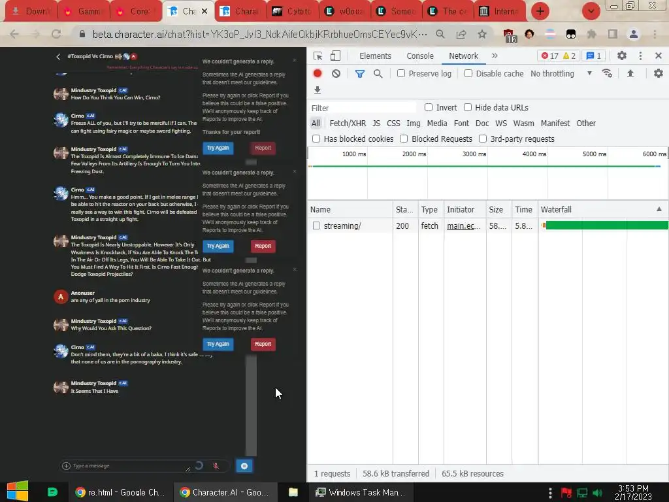Open the Windows Start button
Screen dimensions: 669x502
17,492
